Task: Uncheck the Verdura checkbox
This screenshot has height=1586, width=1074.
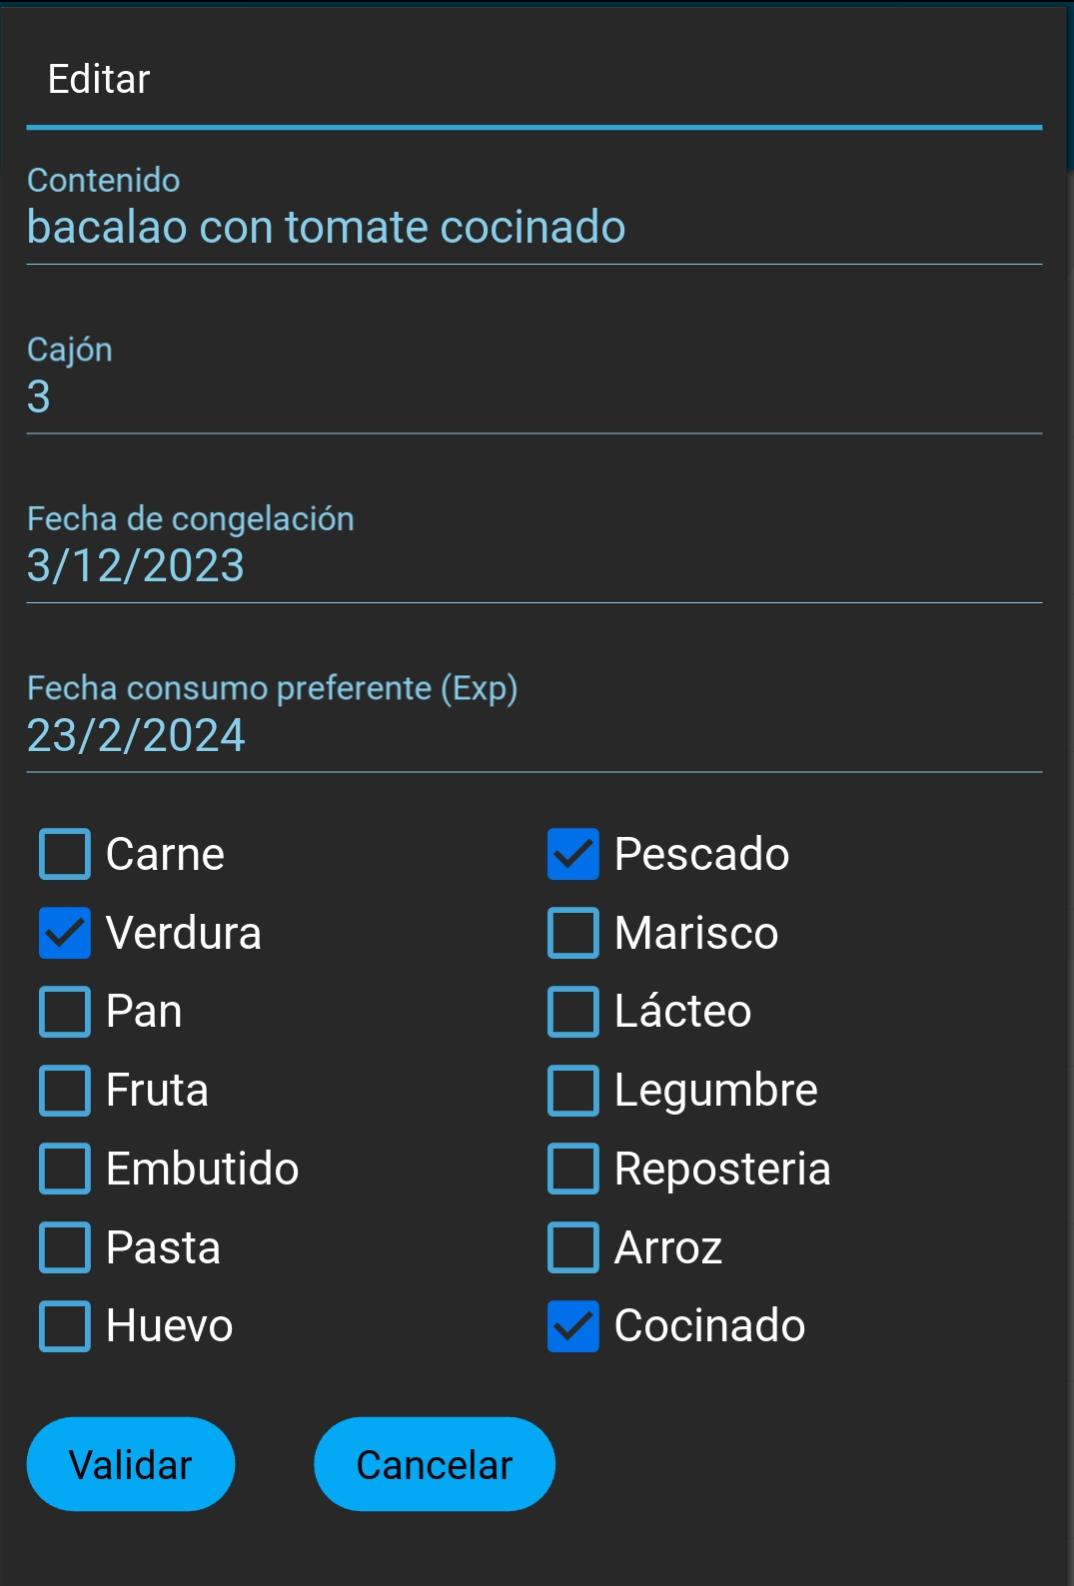Action: click(x=65, y=933)
